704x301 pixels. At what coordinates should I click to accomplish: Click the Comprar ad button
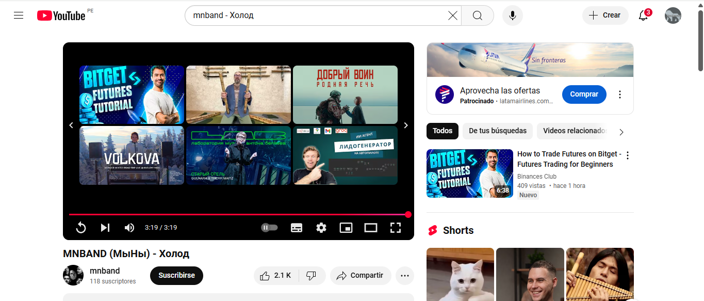click(584, 94)
